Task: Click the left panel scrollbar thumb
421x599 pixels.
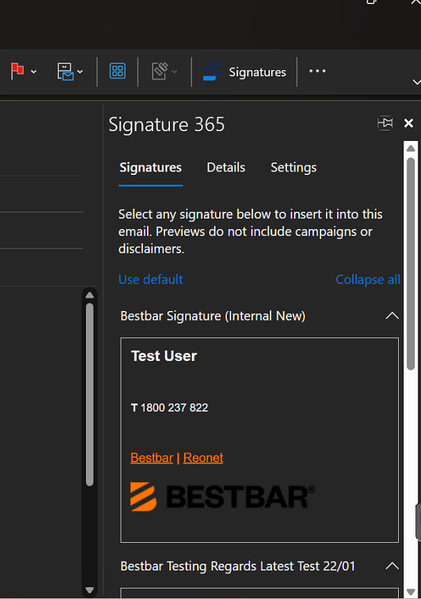Action: tap(89, 395)
